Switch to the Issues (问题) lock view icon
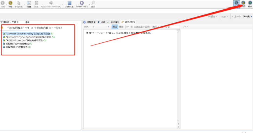This screenshot has height=133, width=253. click(243, 3)
